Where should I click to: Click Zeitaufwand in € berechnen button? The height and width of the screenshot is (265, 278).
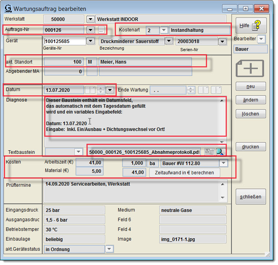184,173
